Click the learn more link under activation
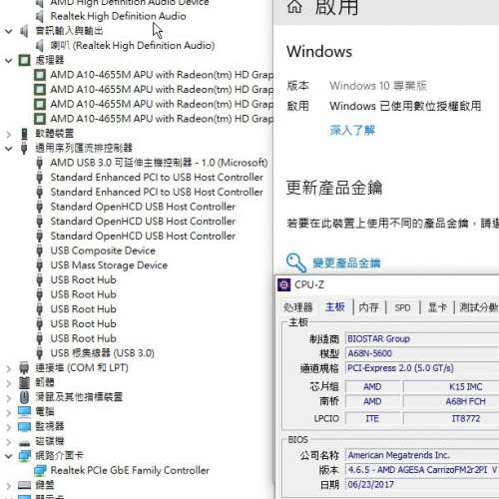The width and height of the screenshot is (499, 499). 352,130
